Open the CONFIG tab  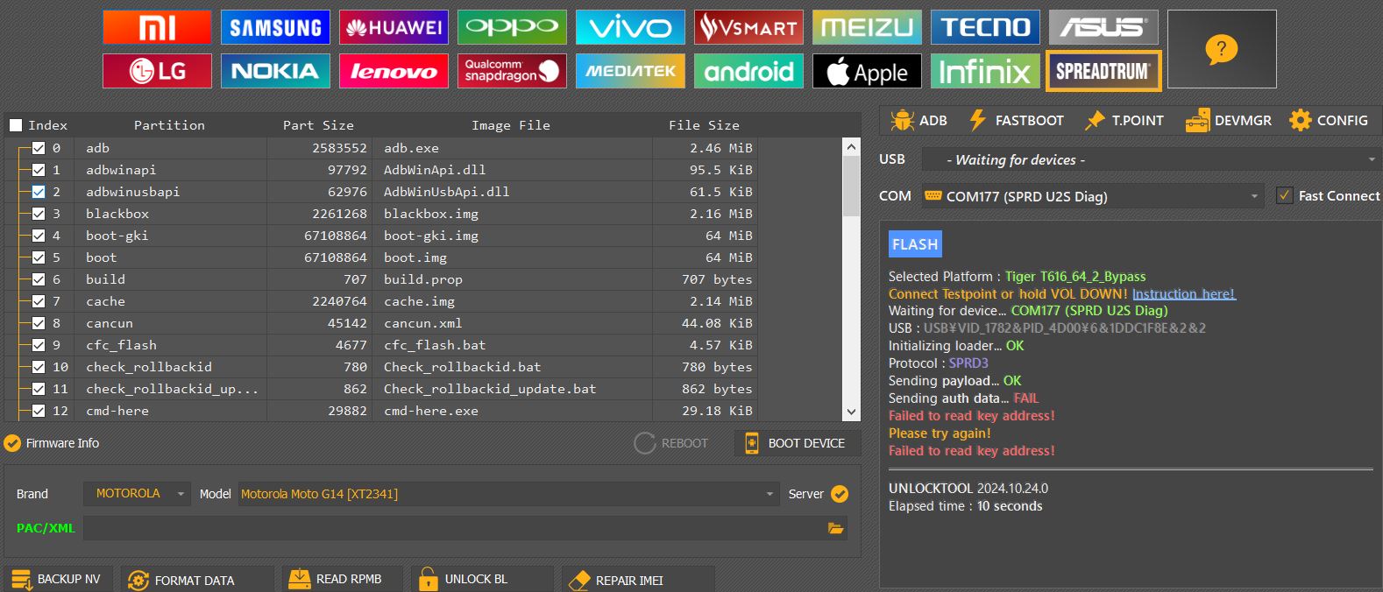pos(1329,120)
